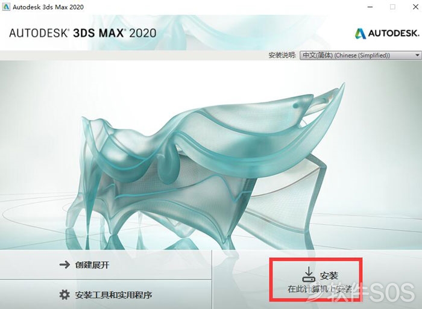The width and height of the screenshot is (422, 309).
Task: Open the 安装说明 language dropdown
Action: pyautogui.click(x=361, y=55)
